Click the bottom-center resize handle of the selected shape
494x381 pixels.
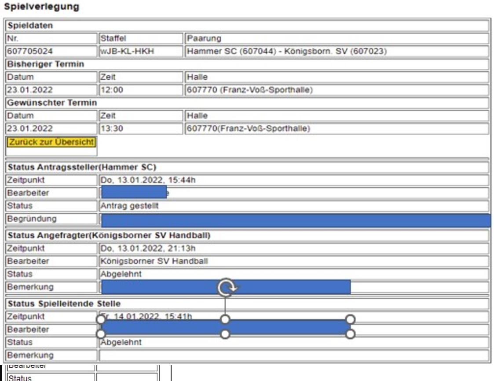pos(225,334)
